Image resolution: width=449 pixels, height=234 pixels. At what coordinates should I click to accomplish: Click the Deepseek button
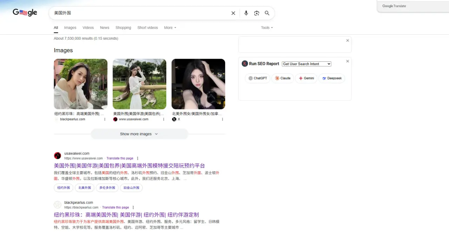pos(332,78)
